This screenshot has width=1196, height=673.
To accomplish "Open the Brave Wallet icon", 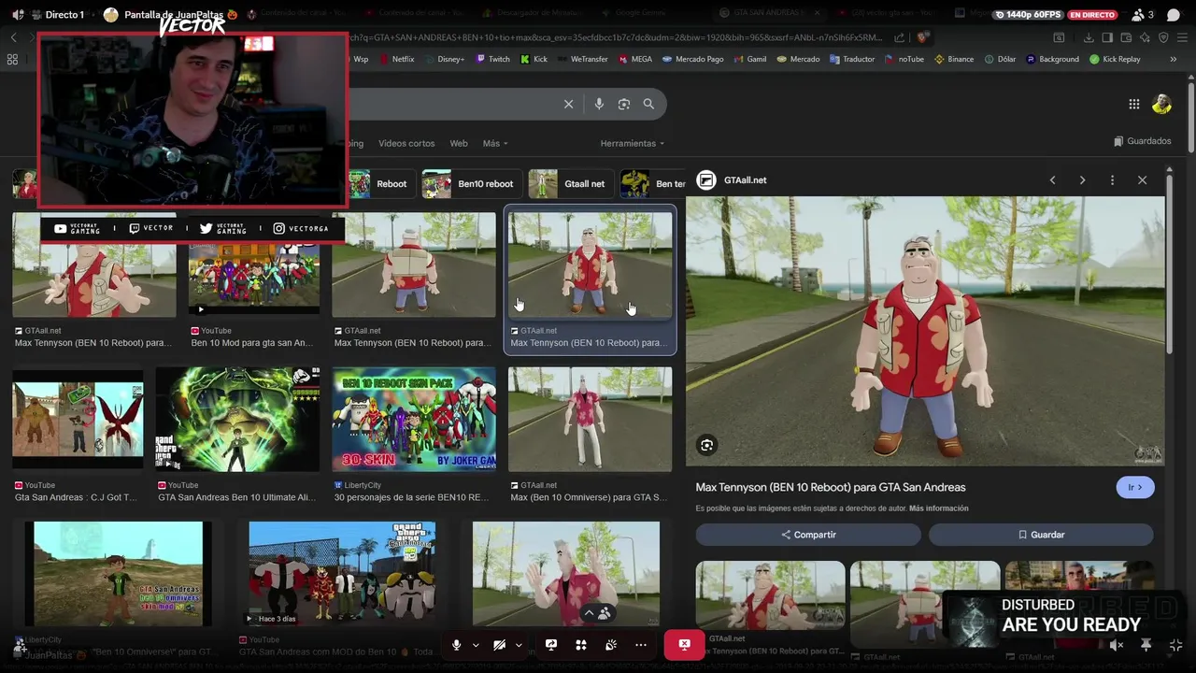I will pyautogui.click(x=1126, y=37).
